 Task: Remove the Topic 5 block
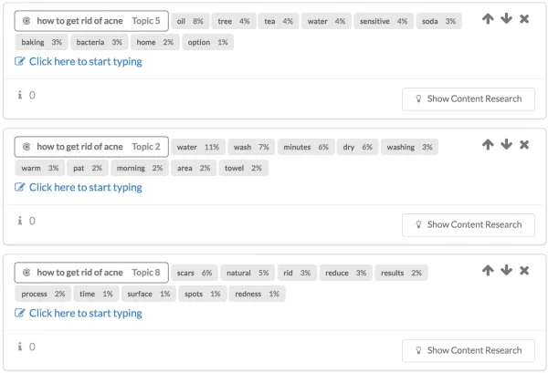coord(524,19)
